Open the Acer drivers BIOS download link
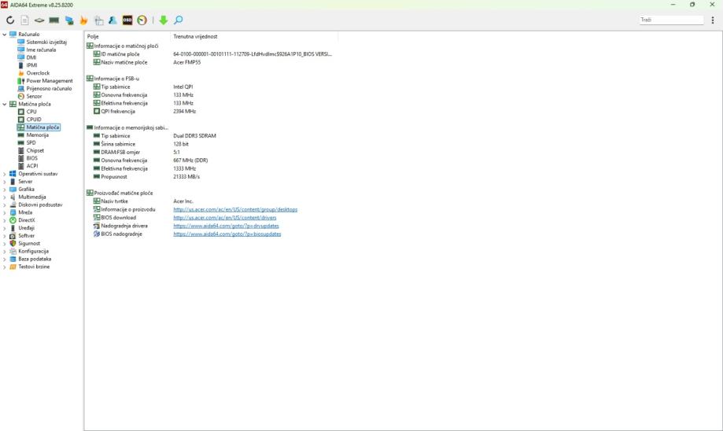This screenshot has height=431, width=723. click(x=224, y=218)
